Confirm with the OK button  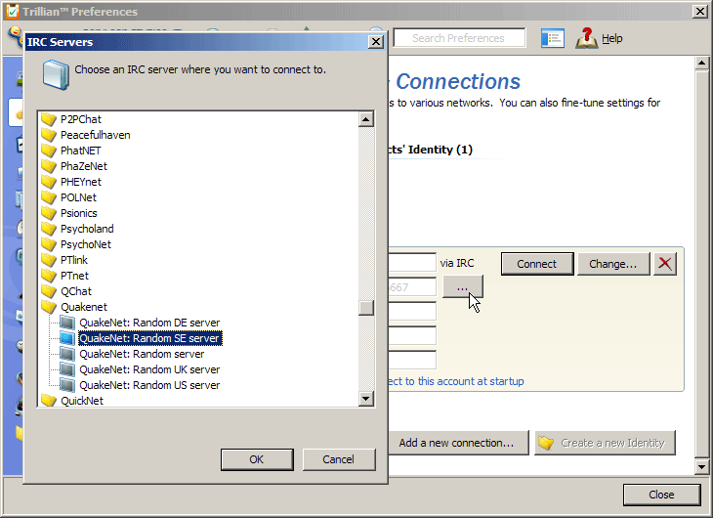[x=257, y=459]
